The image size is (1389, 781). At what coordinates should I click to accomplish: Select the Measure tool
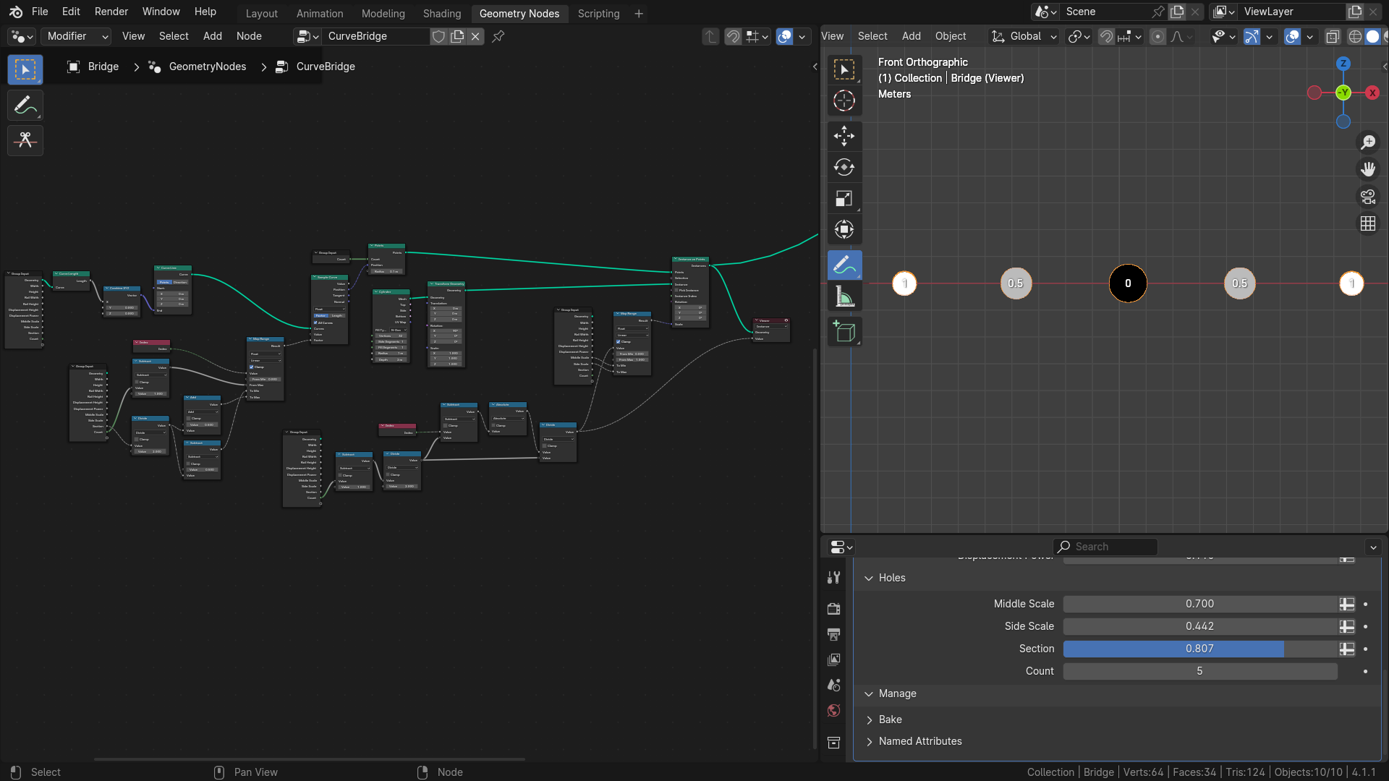[844, 296]
